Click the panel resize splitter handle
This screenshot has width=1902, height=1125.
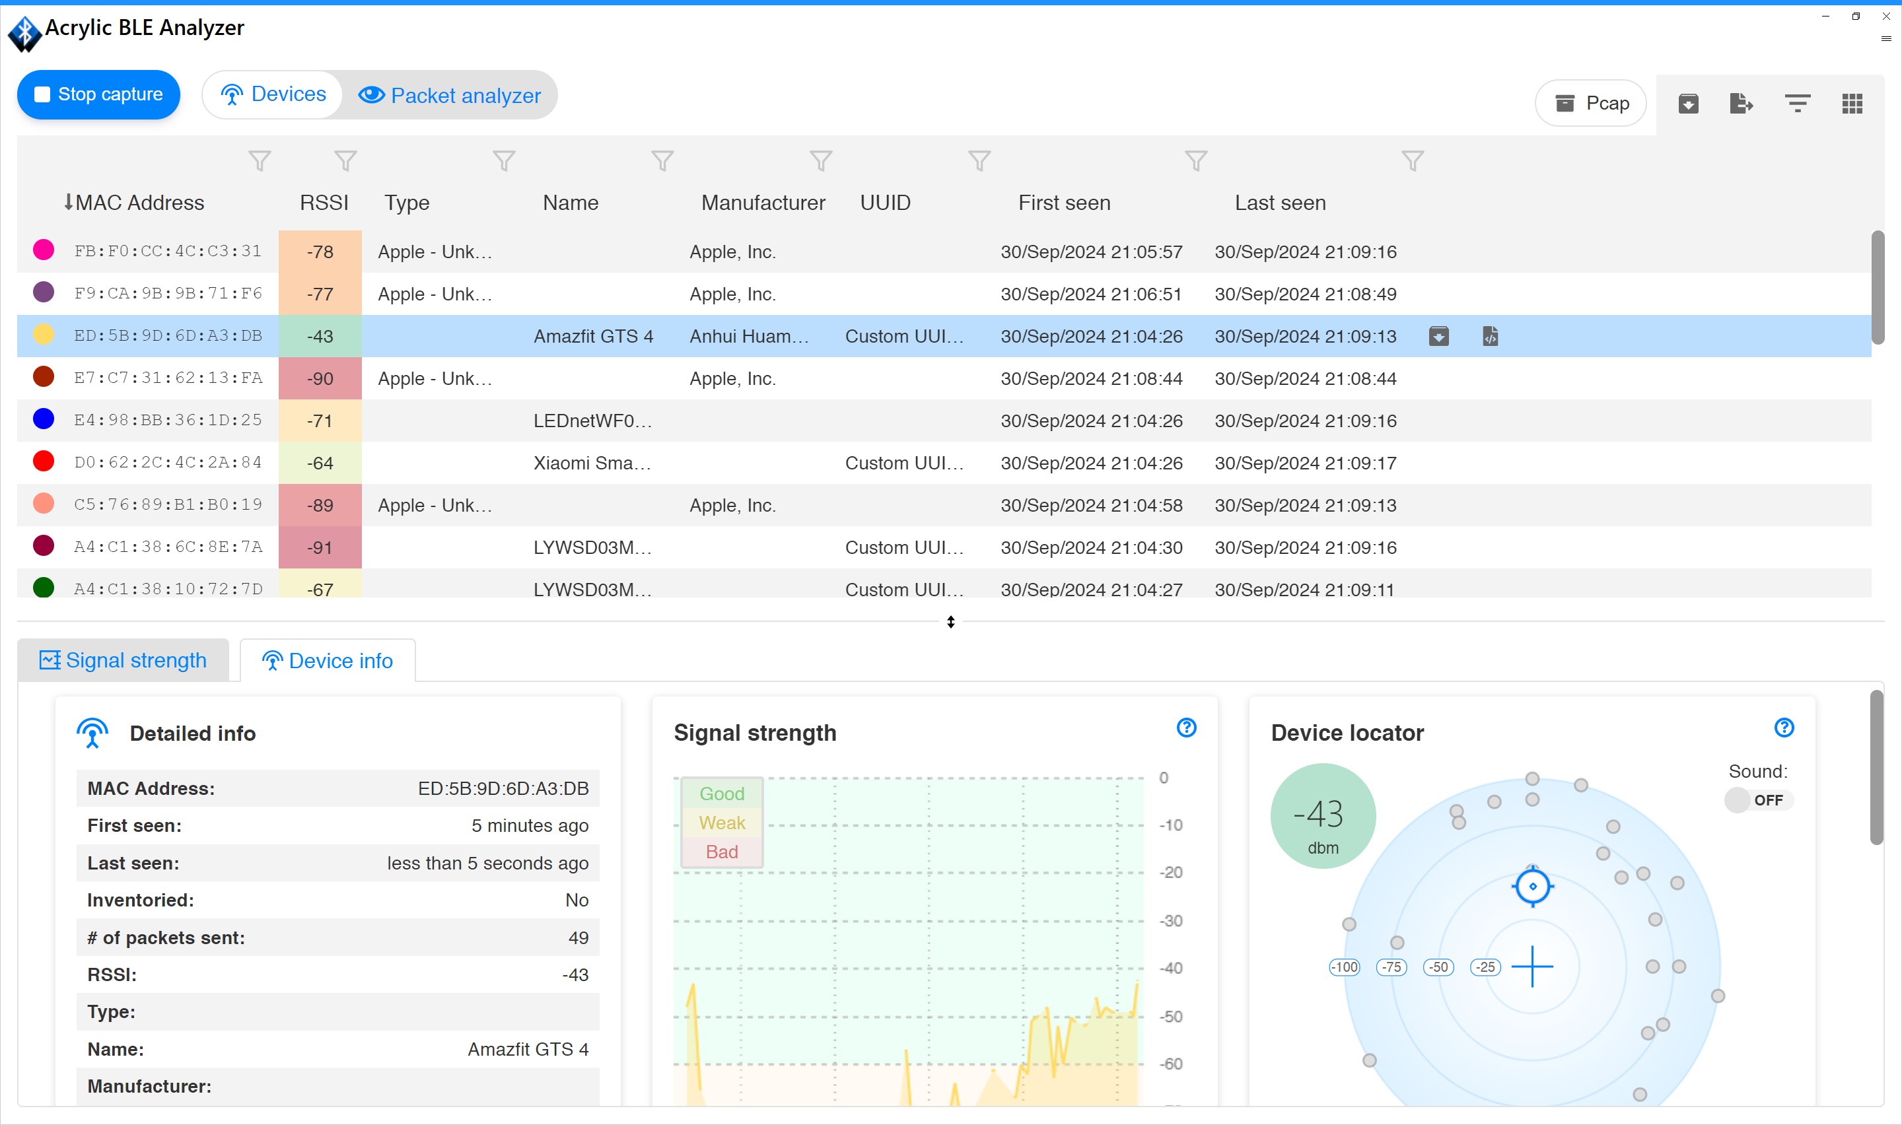(x=950, y=622)
